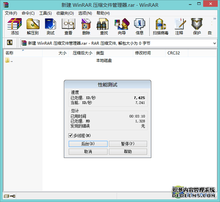Screen dimensions: 220x202
Task: Toggle the 多线程(M) checkbox
Action: (70, 136)
